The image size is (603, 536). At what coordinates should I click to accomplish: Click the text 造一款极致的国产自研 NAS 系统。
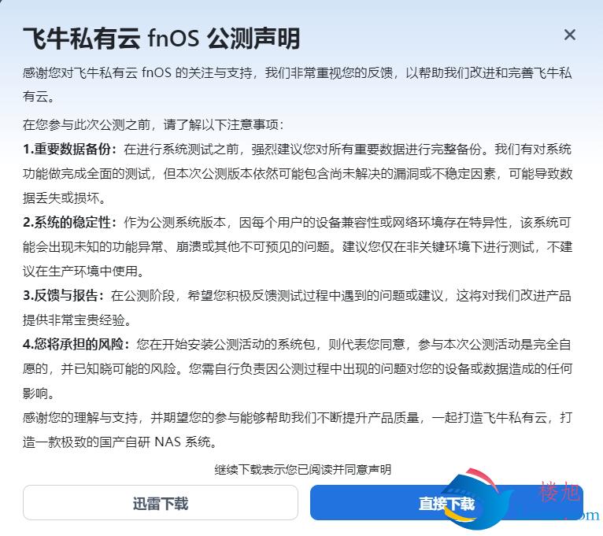coord(120,442)
